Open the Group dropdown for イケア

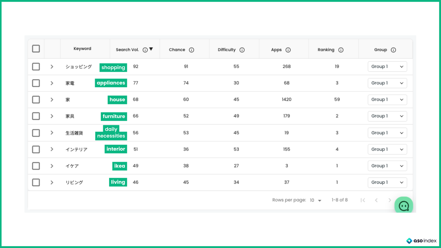click(x=387, y=166)
